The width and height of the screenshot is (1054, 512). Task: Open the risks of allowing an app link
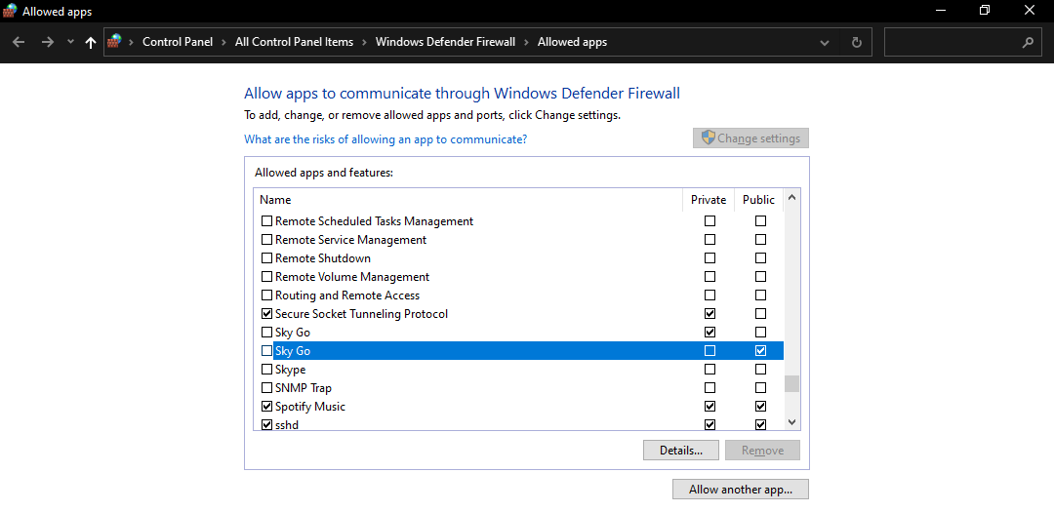click(x=385, y=139)
